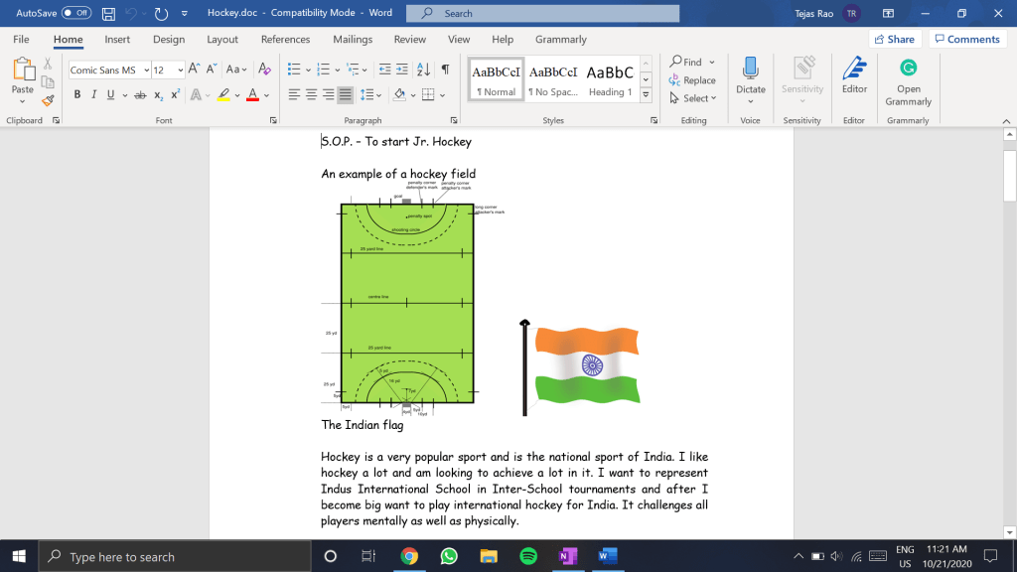Sort the selected text alphabetically
This screenshot has height=572, width=1017.
424,70
